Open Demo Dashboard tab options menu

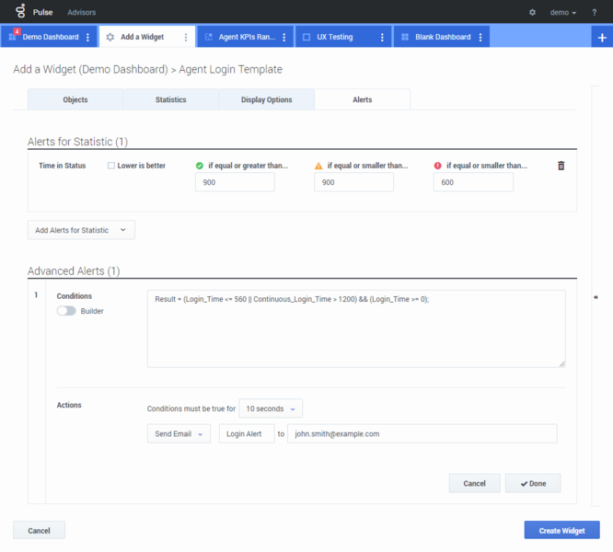88,38
